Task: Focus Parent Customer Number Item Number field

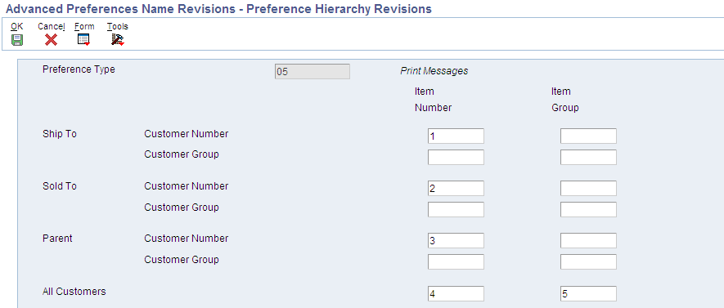Action: tap(456, 241)
